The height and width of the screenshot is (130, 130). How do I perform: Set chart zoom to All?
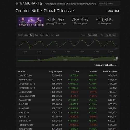57,35
